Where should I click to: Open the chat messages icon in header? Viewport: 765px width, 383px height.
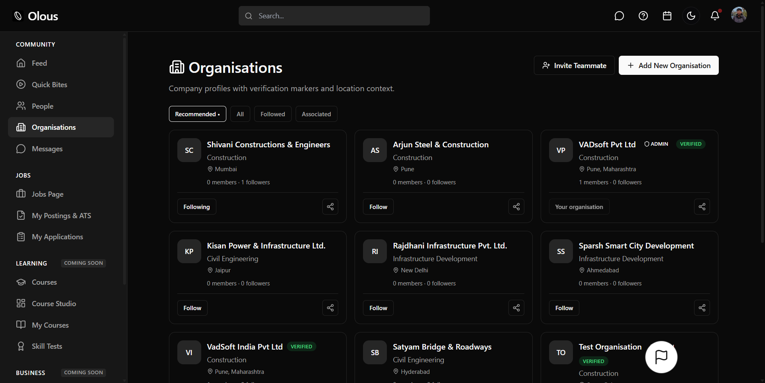(619, 16)
